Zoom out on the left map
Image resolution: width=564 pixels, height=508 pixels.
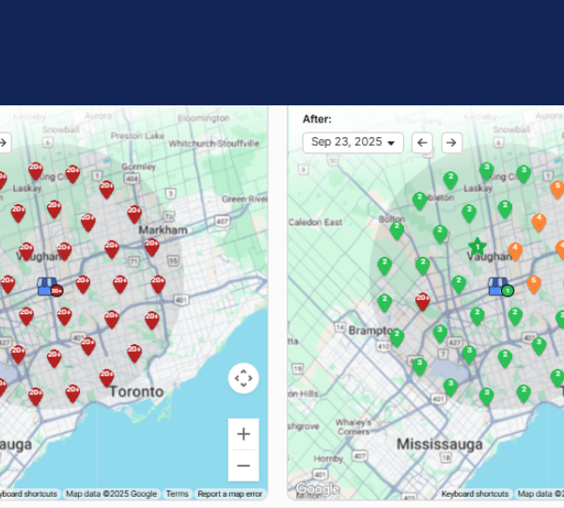[x=243, y=466]
